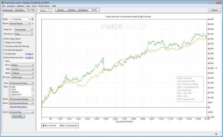The height and width of the screenshot is (137, 223).
Task: Open the Hud menu
Action: click(x=28, y=6)
